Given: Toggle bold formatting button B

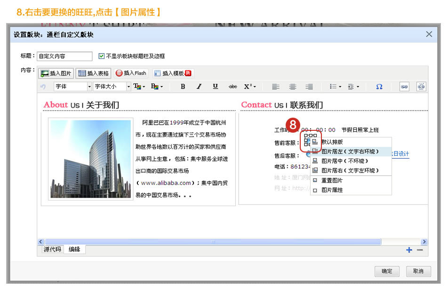Looking at the screenshot, I should [x=183, y=87].
